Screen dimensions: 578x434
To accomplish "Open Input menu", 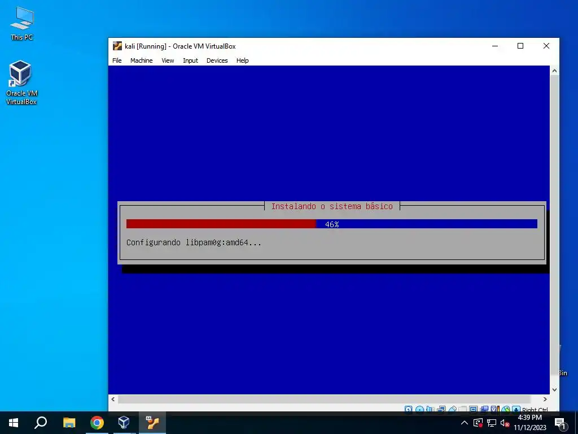I will pyautogui.click(x=190, y=60).
